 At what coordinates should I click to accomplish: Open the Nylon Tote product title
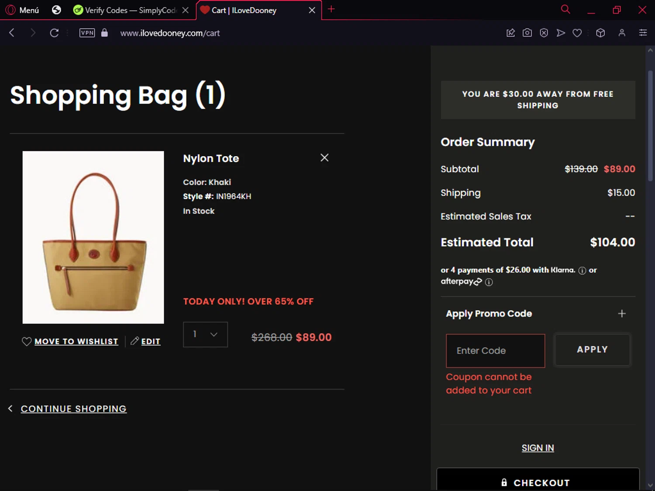tap(211, 158)
